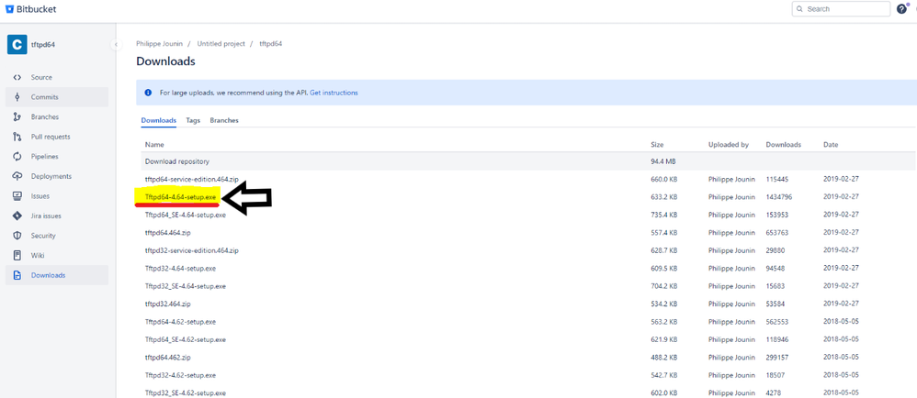The width and height of the screenshot is (917, 398).
Task: Switch to the Tags tab
Action: 193,120
